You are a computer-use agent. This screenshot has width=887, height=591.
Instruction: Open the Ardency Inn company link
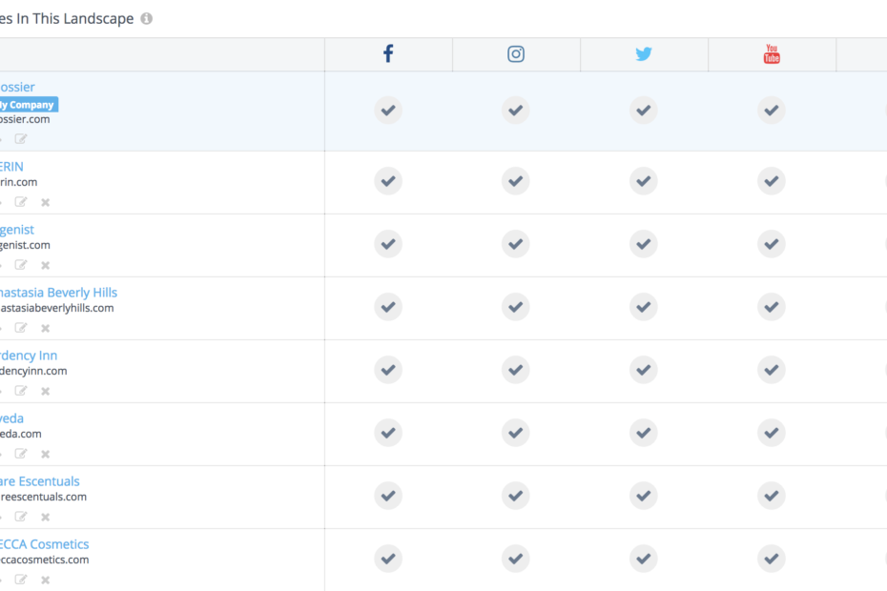(29, 356)
